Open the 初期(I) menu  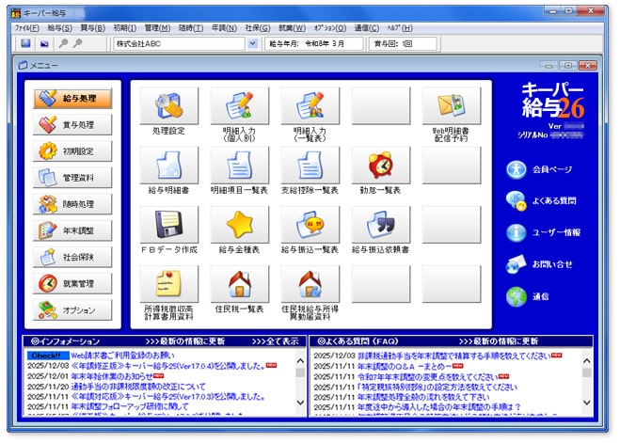click(x=125, y=28)
